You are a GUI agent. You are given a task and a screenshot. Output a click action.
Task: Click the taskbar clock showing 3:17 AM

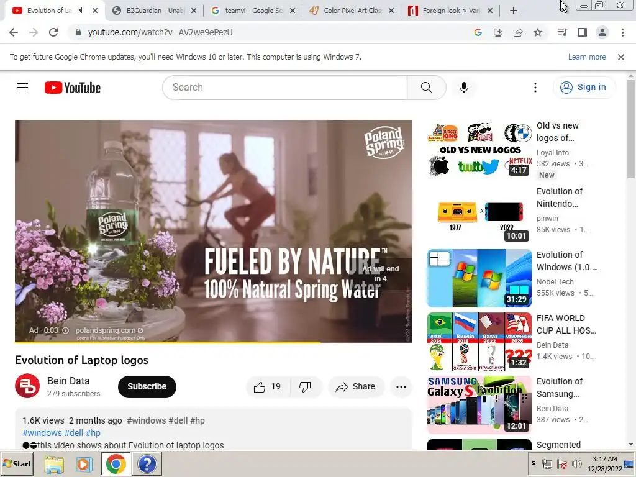click(x=604, y=463)
